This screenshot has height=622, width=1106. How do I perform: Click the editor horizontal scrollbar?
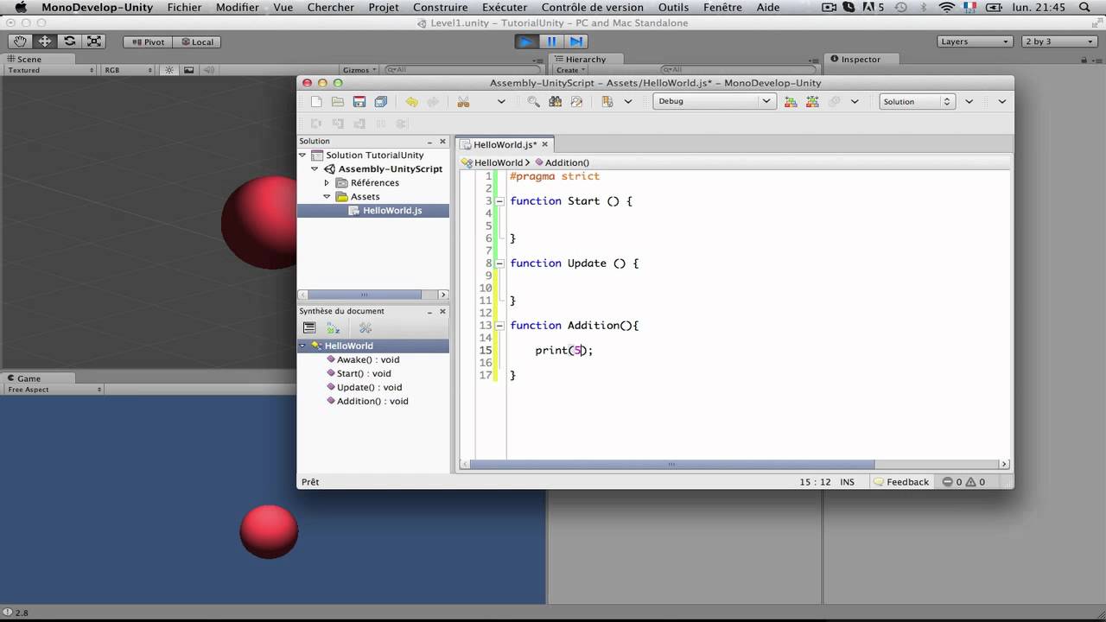(x=671, y=465)
